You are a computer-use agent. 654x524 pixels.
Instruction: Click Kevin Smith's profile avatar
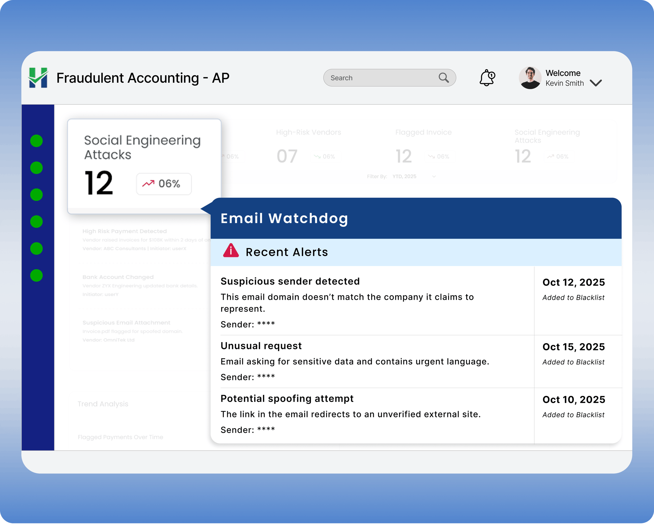[530, 78]
